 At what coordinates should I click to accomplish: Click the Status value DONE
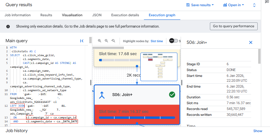pos(231,70)
